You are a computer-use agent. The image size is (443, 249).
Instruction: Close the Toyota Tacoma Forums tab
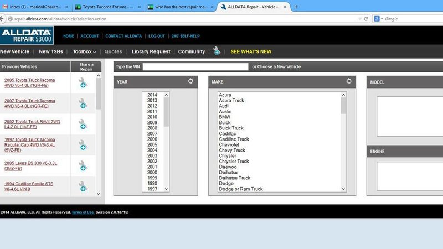[x=140, y=7]
